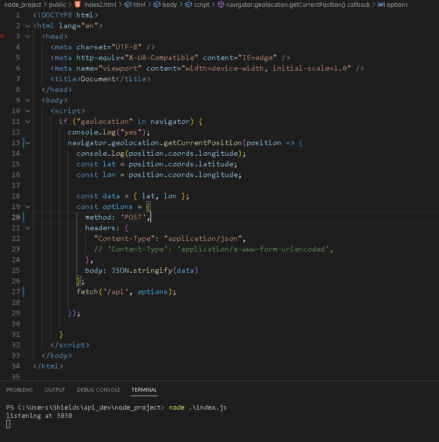Collapse the options object fold on line 19
The image size is (439, 442).
[x=28, y=207]
